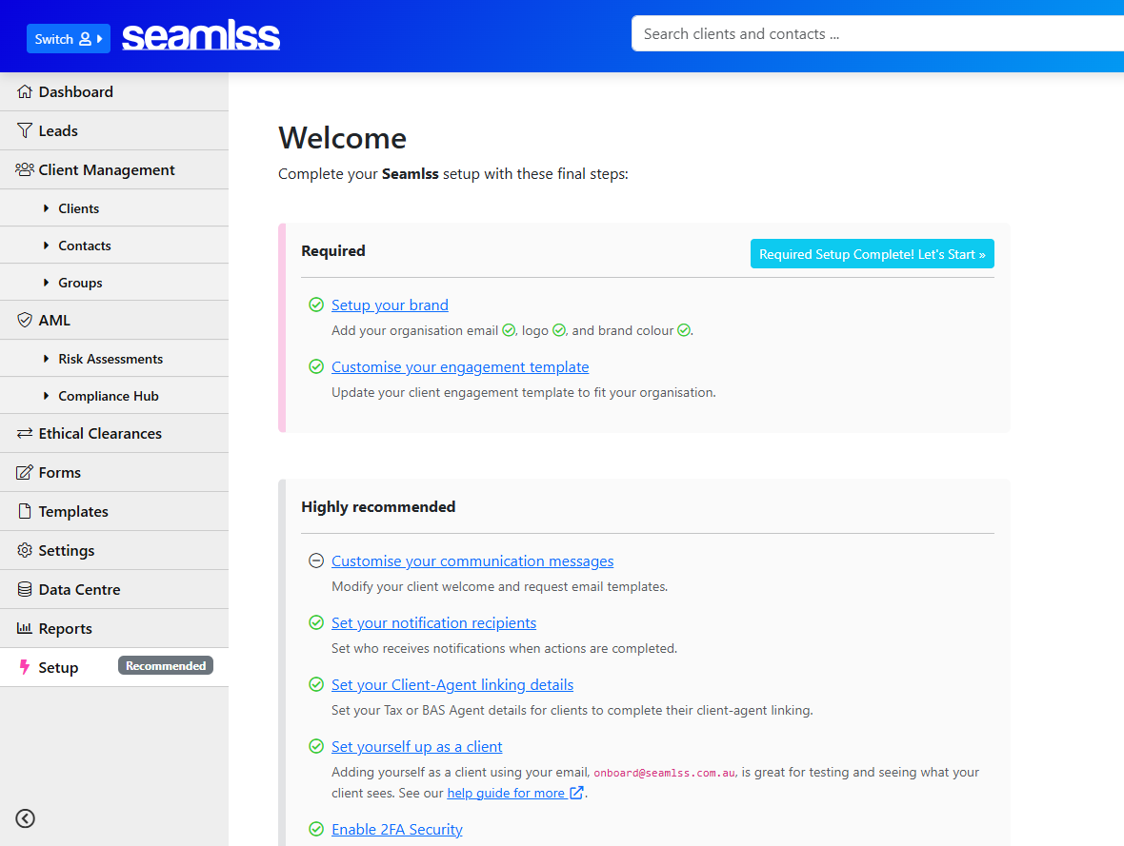Click the Reports chart icon
Screen dimensions: 1124x846
click(25, 628)
